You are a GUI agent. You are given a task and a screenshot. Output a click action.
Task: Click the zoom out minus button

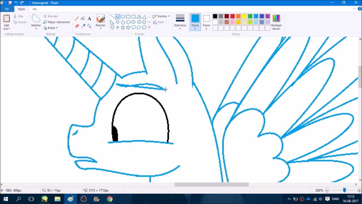pos(327,190)
